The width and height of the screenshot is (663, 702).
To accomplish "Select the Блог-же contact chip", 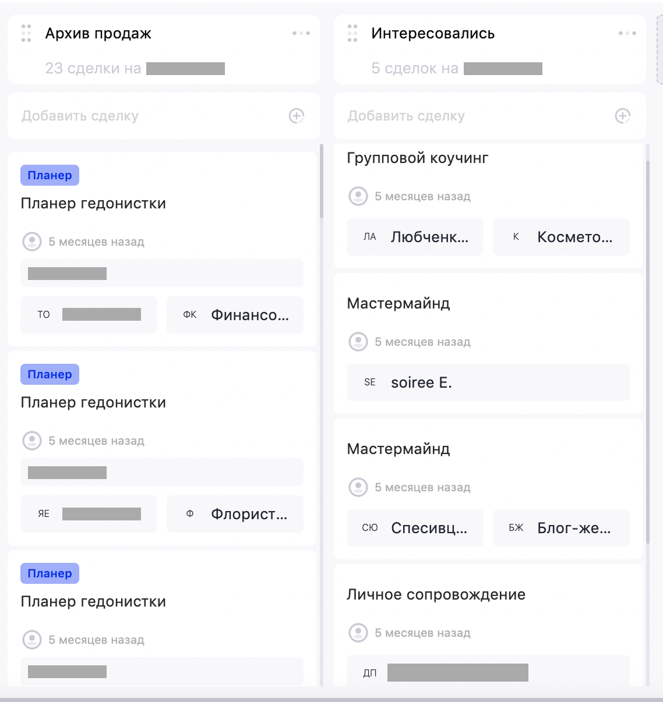I will pyautogui.click(x=561, y=528).
